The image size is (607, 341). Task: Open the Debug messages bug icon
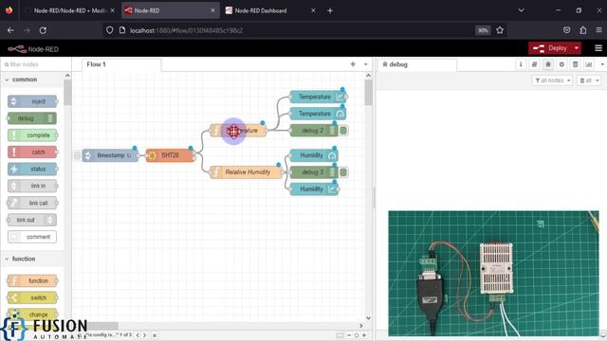(548, 64)
